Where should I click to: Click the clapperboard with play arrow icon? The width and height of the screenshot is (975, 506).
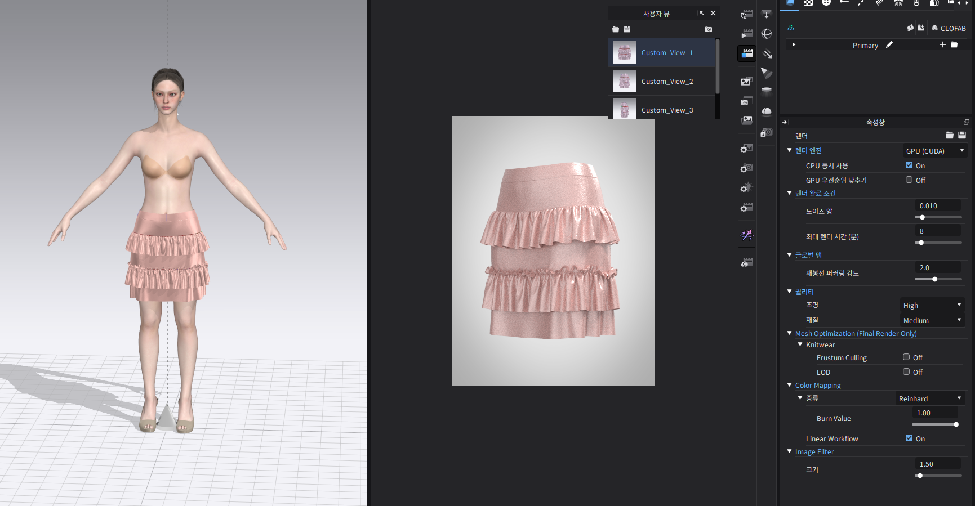pyautogui.click(x=747, y=34)
